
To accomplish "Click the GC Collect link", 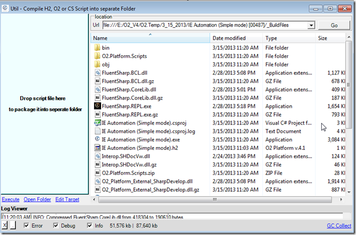I will tap(339, 226).
